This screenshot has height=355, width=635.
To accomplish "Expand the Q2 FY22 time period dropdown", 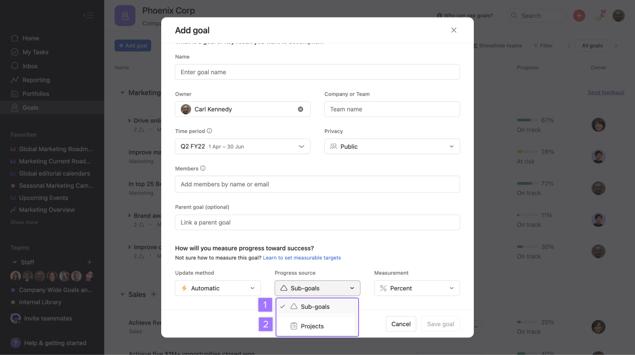I will (x=243, y=146).
